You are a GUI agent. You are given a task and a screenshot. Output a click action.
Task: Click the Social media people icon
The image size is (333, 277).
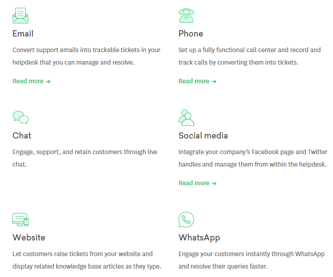(x=186, y=118)
